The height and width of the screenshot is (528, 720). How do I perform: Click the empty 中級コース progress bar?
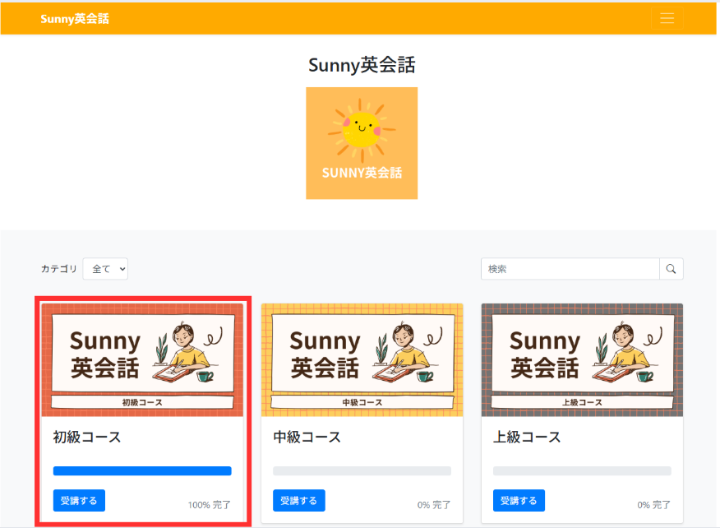coord(362,471)
